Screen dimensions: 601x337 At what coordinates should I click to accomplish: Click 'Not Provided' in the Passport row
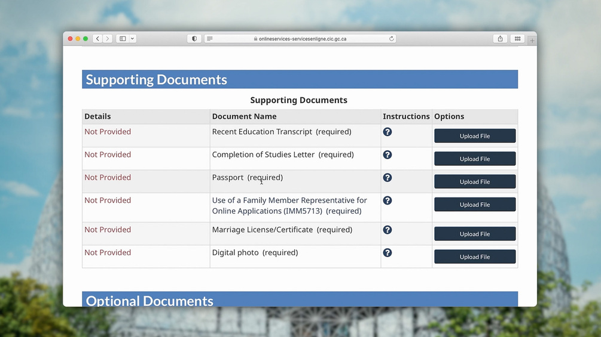pos(108,178)
